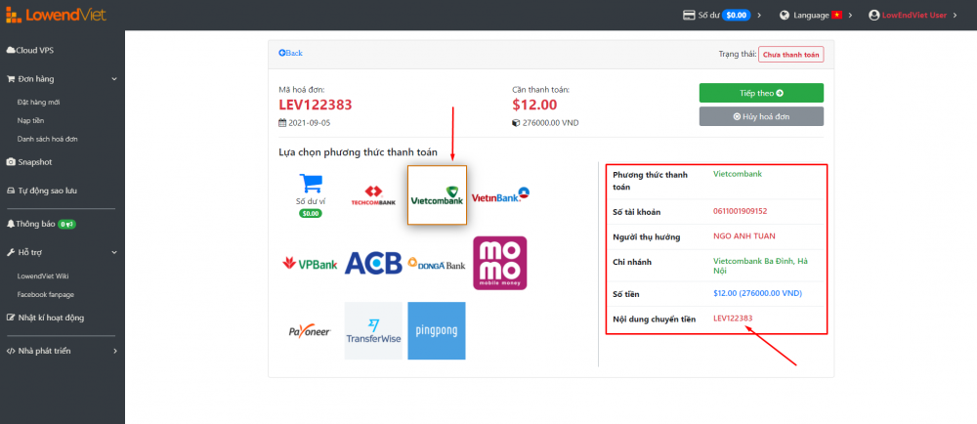
Task: Click the $12.00 amount due
Action: pos(534,105)
